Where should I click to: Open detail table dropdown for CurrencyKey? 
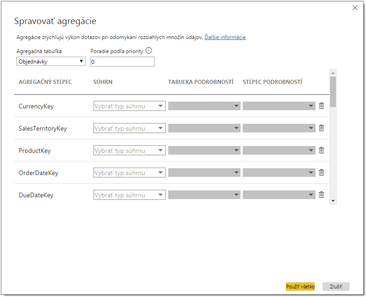204,106
